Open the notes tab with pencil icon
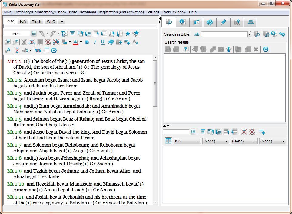 223,22
